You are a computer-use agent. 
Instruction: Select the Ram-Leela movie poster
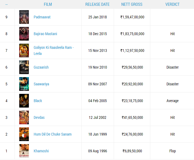tap(24, 50)
